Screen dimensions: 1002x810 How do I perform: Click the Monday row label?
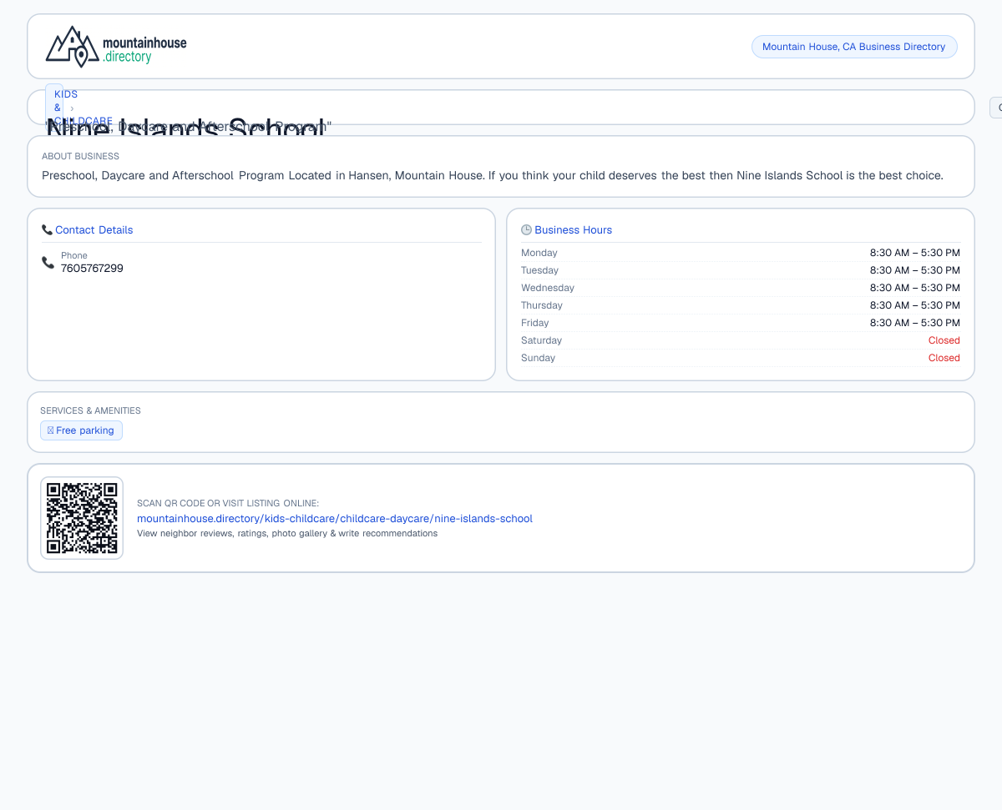click(539, 253)
